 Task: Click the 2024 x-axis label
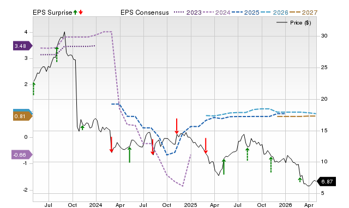(x=96, y=205)
